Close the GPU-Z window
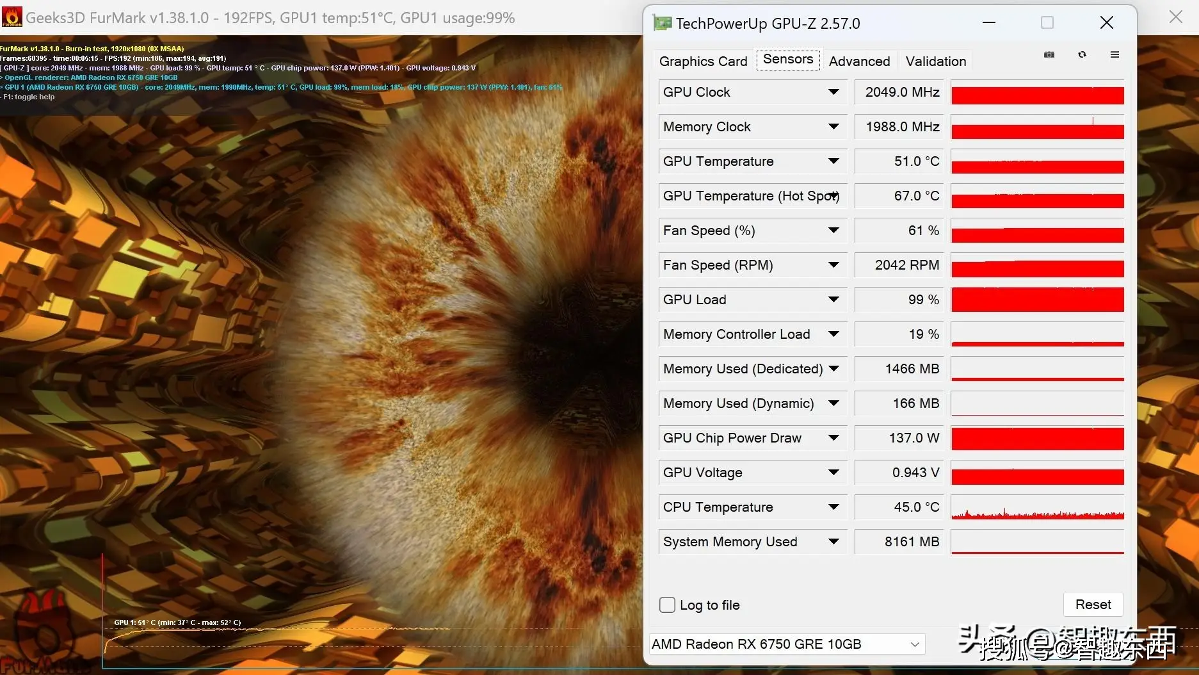This screenshot has height=675, width=1199. click(x=1106, y=23)
